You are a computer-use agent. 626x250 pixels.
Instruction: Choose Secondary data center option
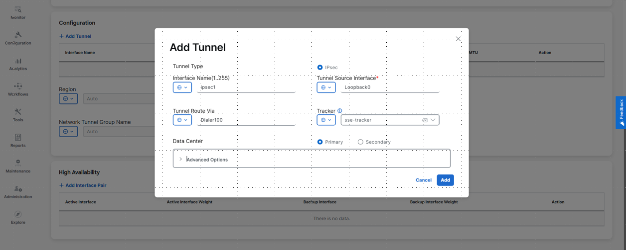point(360,142)
